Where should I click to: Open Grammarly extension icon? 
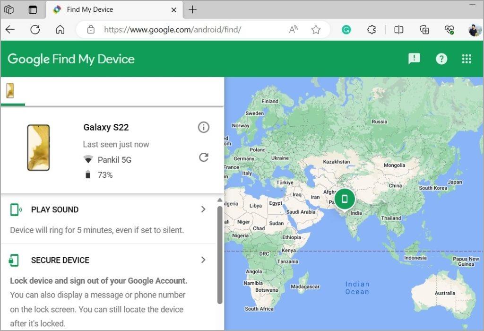click(x=346, y=30)
